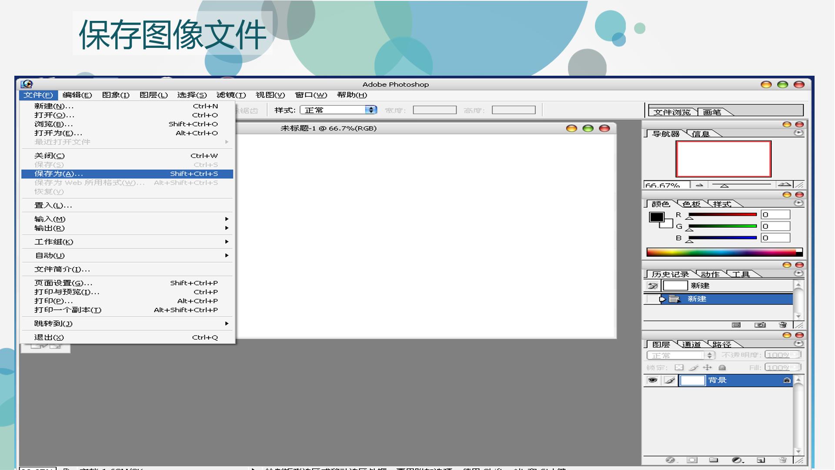The image size is (835, 470).
Task: Open the layer blend mode dropdown
Action: [x=681, y=355]
